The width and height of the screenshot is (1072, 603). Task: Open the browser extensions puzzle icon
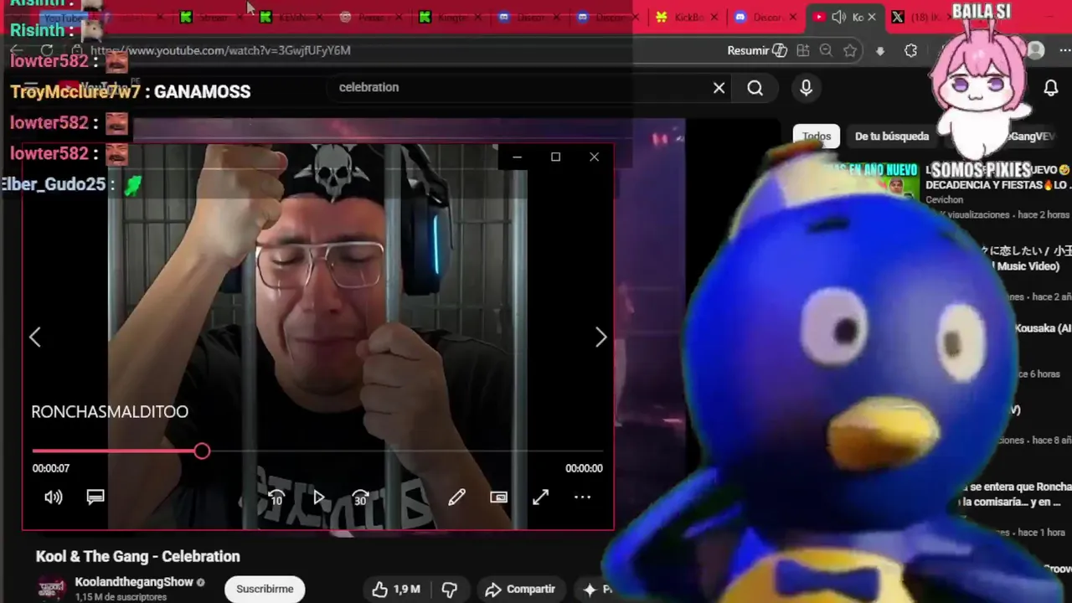pyautogui.click(x=911, y=50)
